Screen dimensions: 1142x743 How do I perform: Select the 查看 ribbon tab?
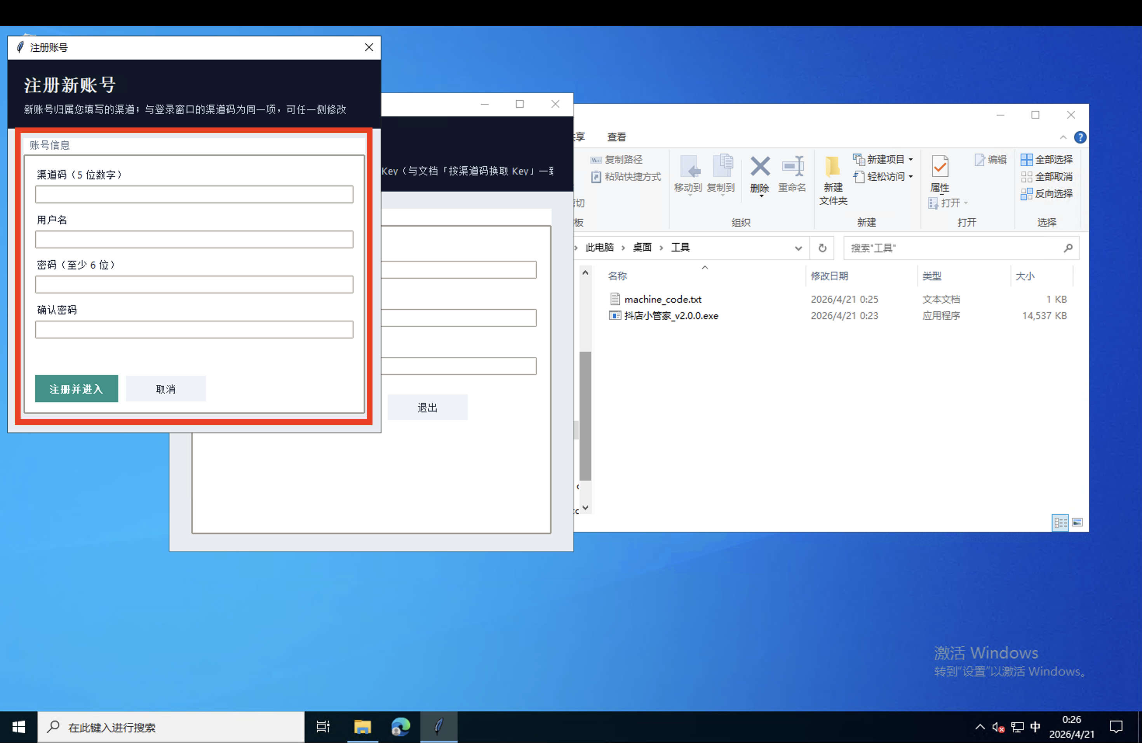[x=616, y=137]
